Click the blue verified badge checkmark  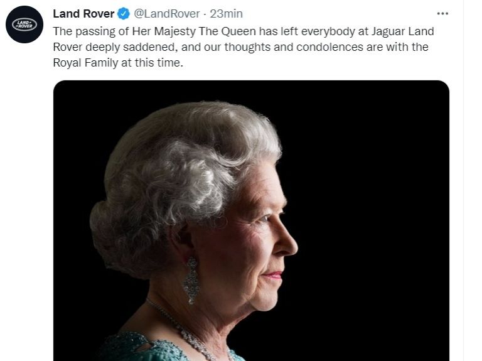124,14
